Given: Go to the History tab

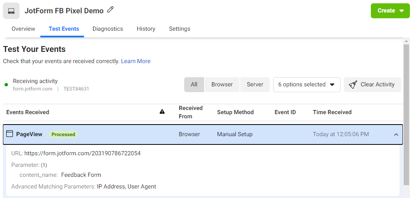Looking at the screenshot, I should 146,29.
